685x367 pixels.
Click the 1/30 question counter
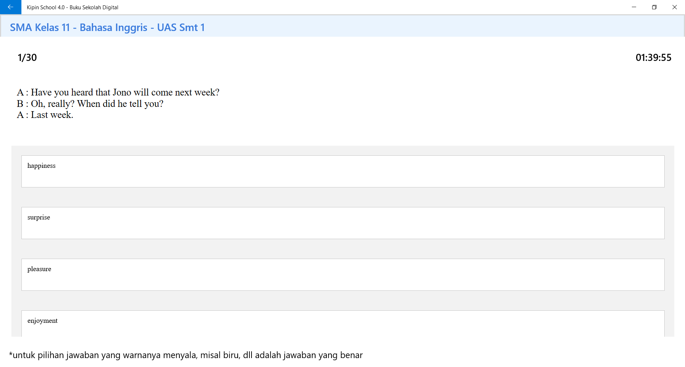pyautogui.click(x=27, y=58)
